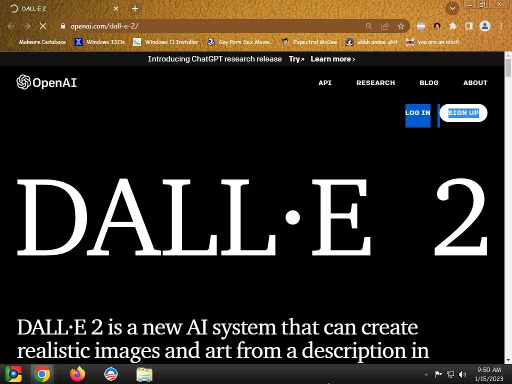The image size is (512, 384).
Task: Stop page loading with the X button
Action: (x=43, y=26)
